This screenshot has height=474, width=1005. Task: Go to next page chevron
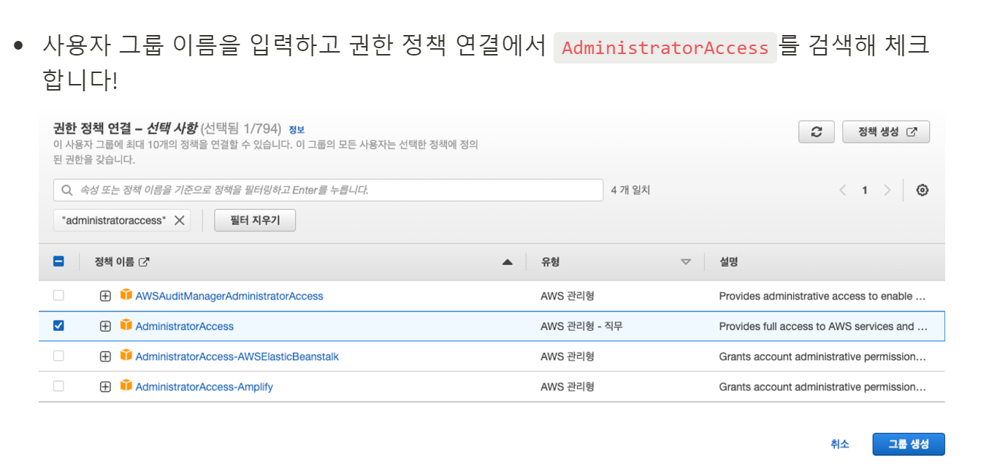click(x=887, y=190)
